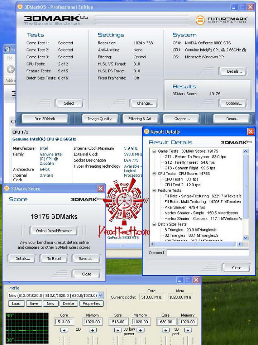Click the 3D perf. Core field 630.00
The width and height of the screenshot is (258, 345).
166,322
